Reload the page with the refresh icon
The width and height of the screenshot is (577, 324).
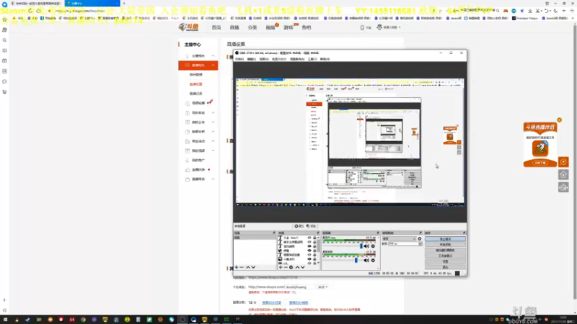[30, 11]
